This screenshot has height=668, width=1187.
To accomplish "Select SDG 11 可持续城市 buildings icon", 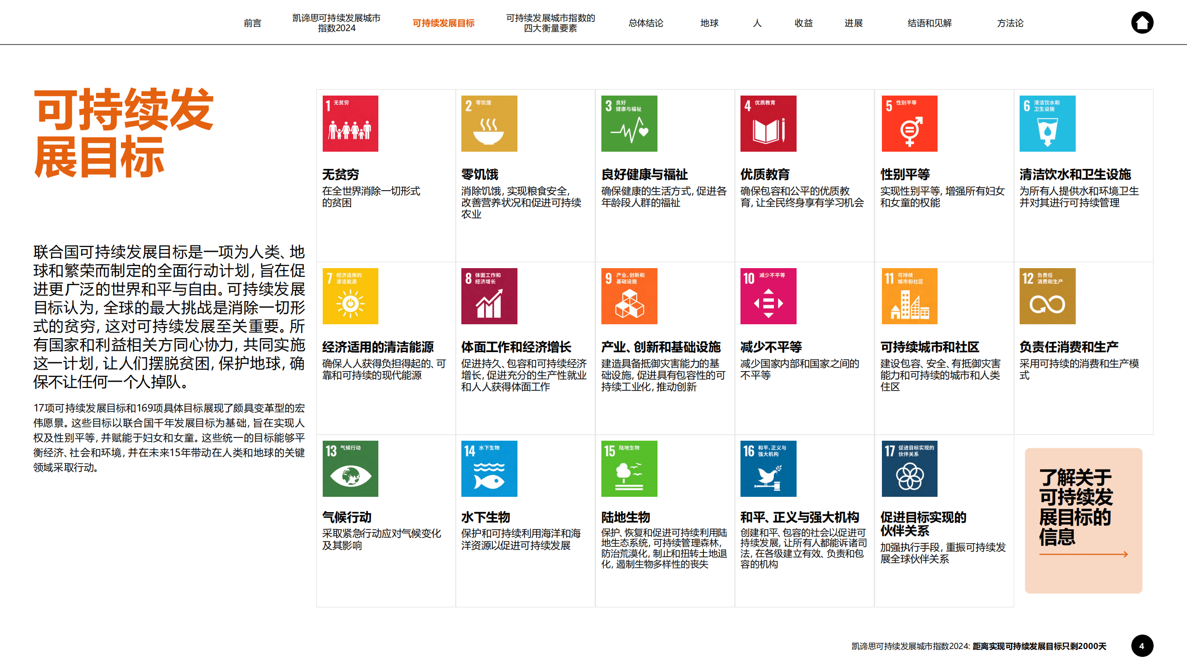I will [909, 296].
